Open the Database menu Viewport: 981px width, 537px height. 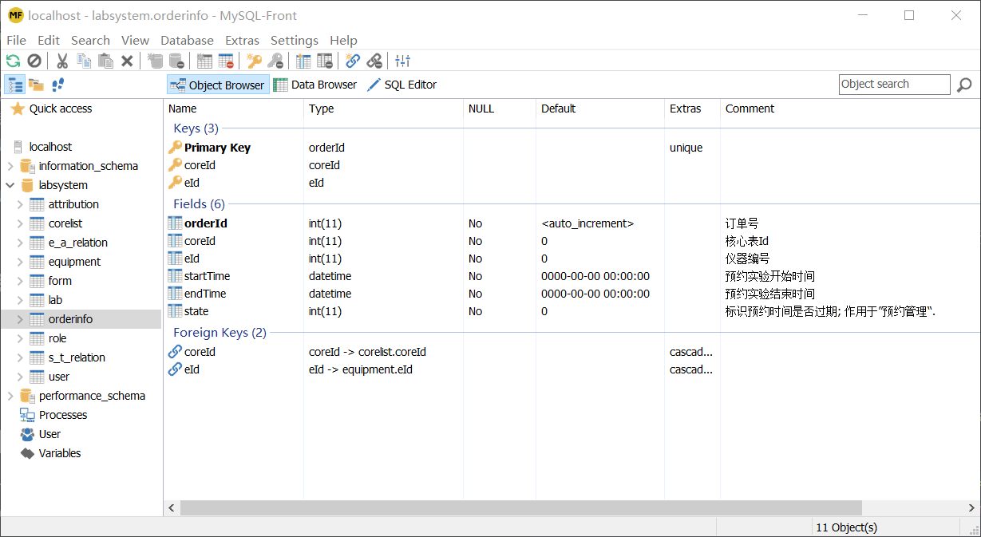pyautogui.click(x=187, y=40)
